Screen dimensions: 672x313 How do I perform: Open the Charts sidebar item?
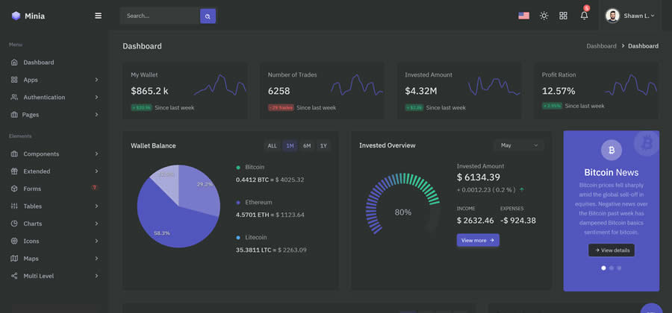(x=32, y=224)
